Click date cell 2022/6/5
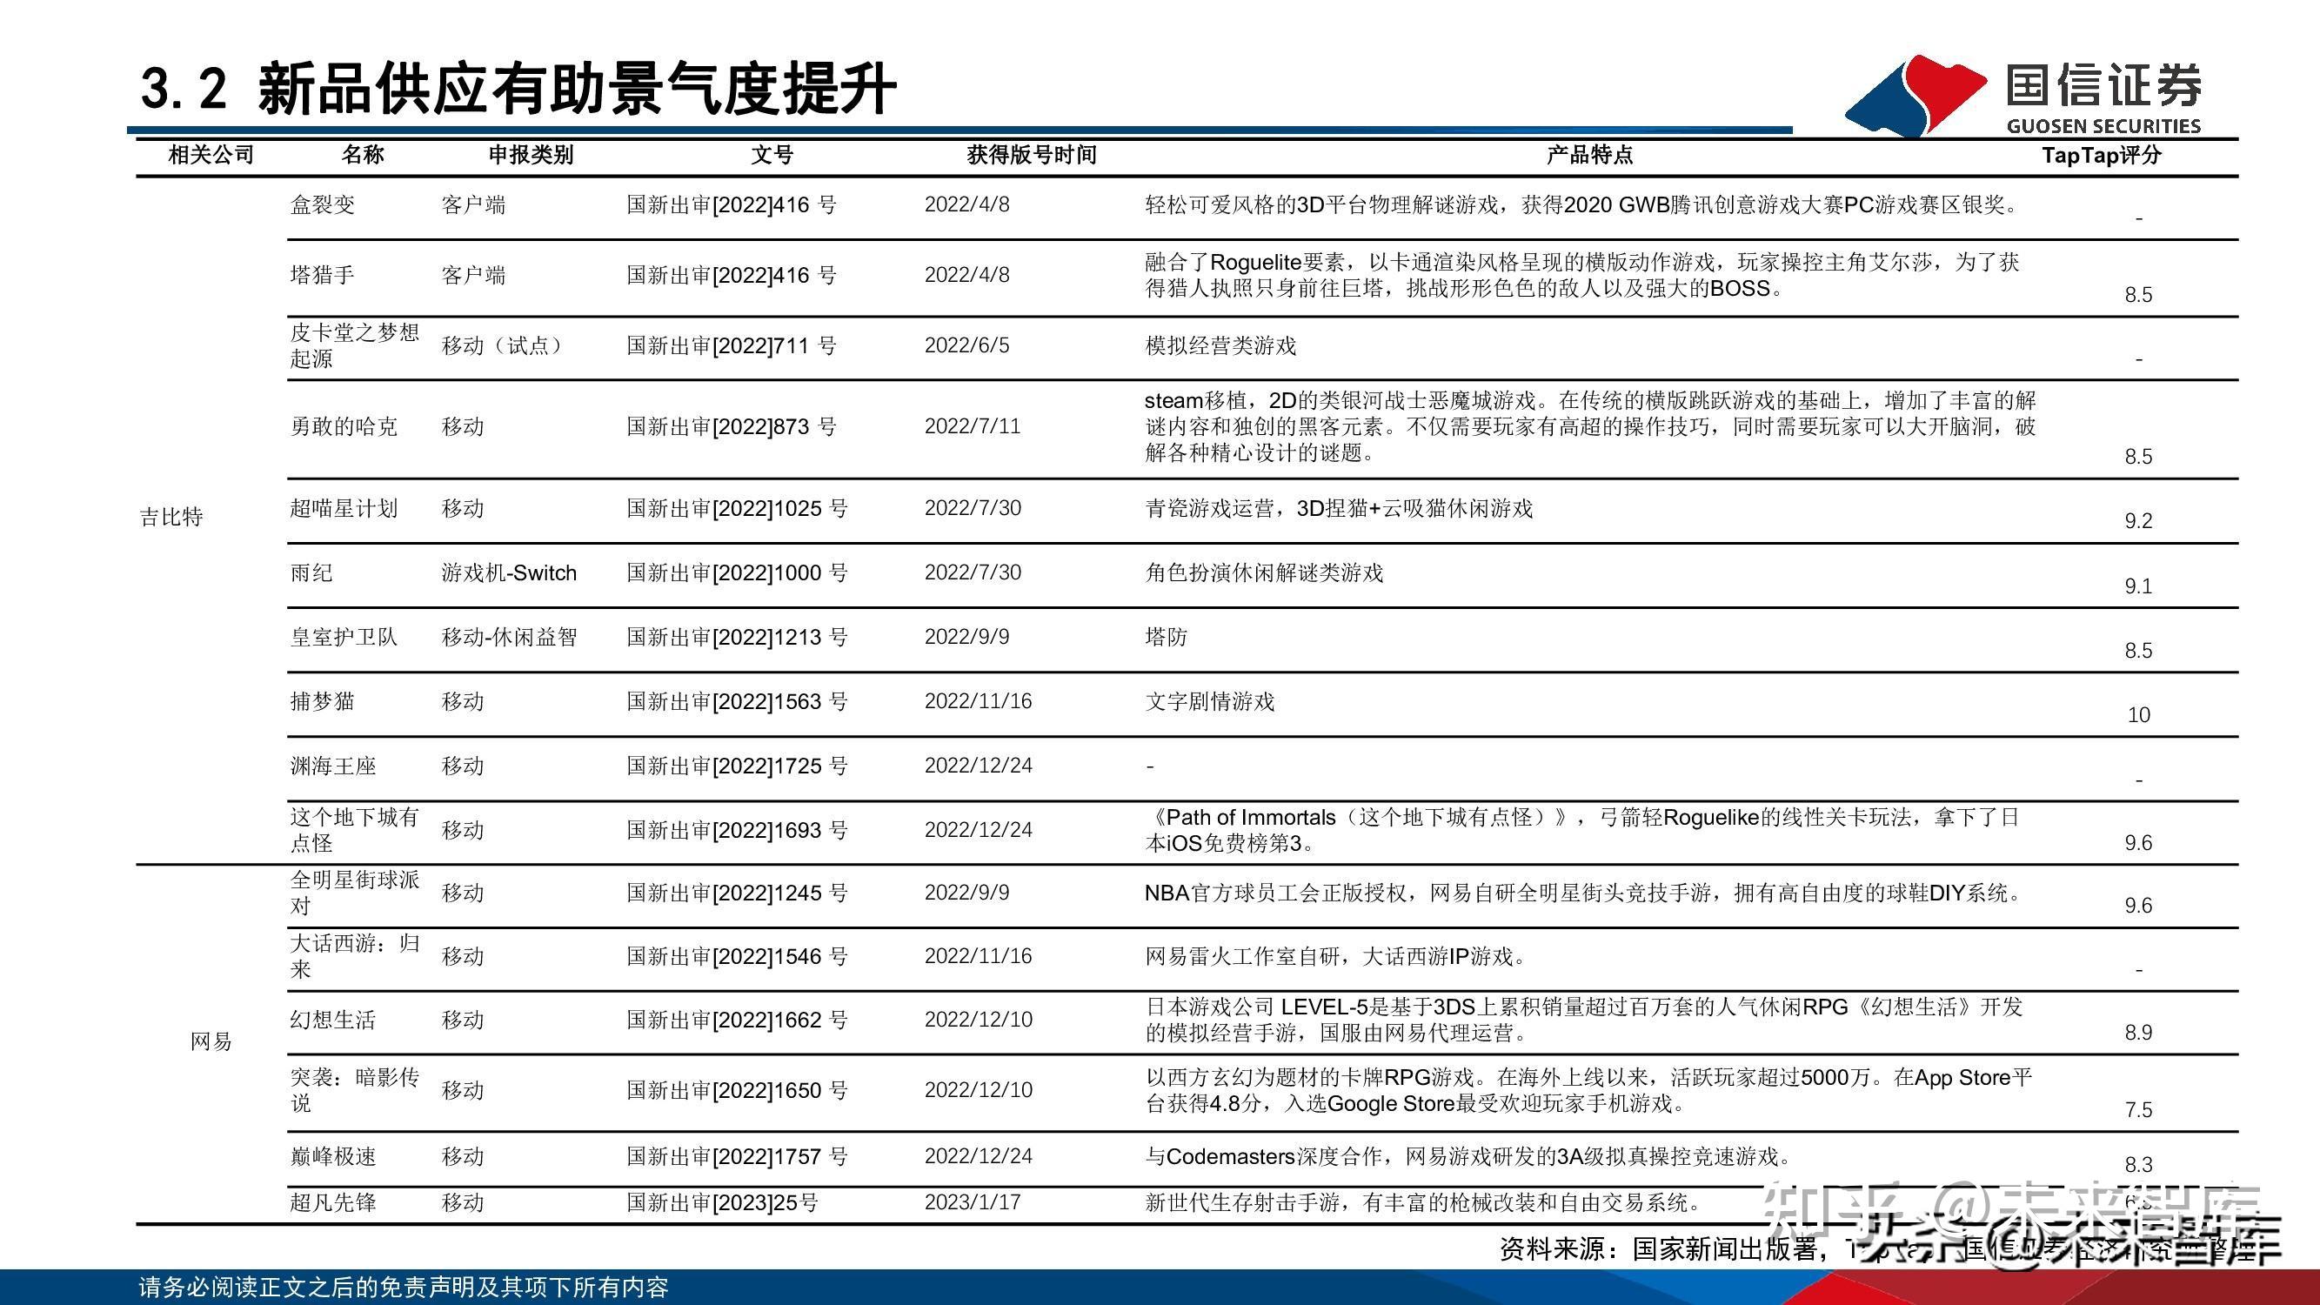Screen dimensions: 2320x1305 (966, 346)
